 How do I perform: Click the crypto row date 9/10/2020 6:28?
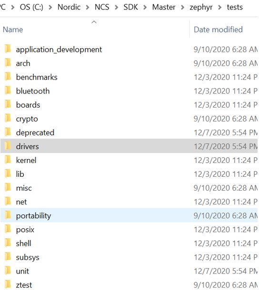click(x=226, y=119)
